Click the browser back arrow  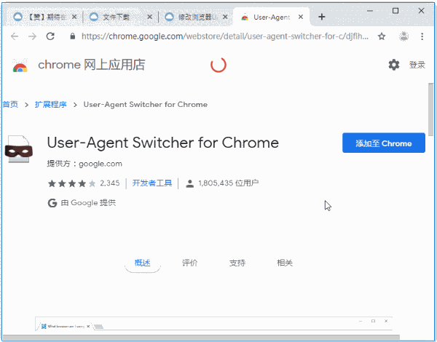click(x=15, y=36)
